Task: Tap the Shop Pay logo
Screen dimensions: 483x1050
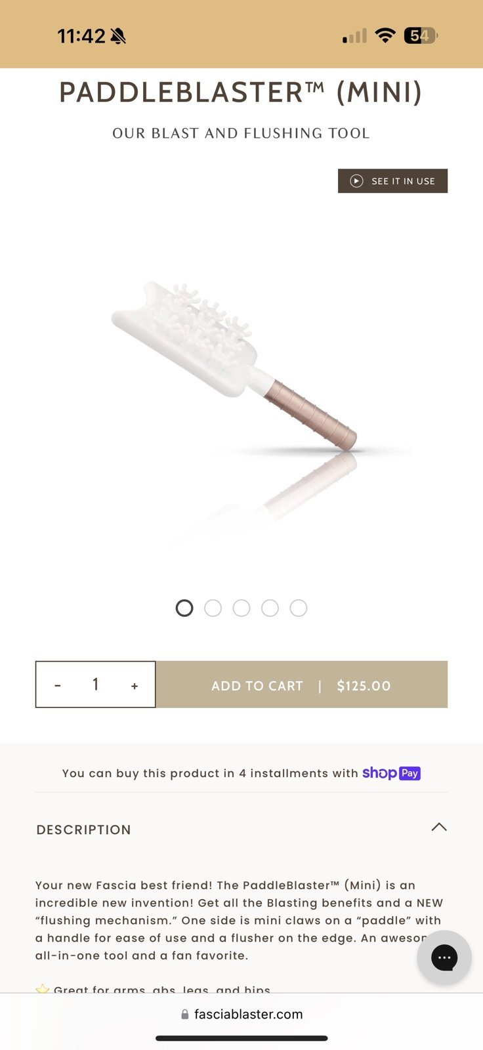Action: point(391,773)
